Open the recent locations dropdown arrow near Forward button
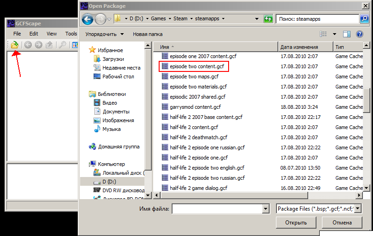The width and height of the screenshot is (373, 236). coord(109,19)
